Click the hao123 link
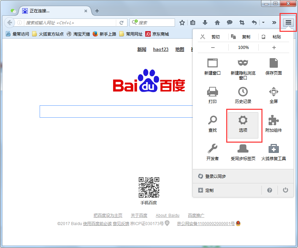Viewport: 298px width, 248px height. (x=161, y=50)
